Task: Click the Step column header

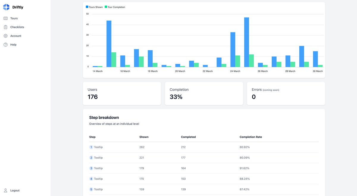Action: (x=92, y=137)
